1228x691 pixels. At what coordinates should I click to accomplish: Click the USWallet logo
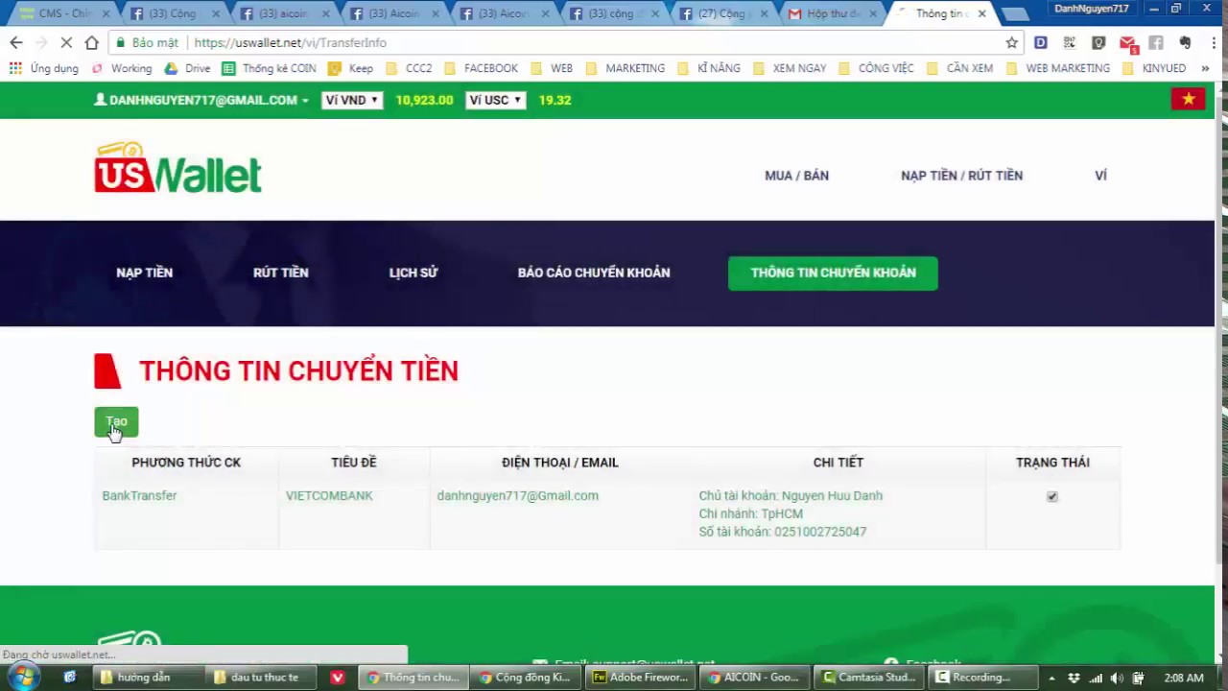pos(177,168)
